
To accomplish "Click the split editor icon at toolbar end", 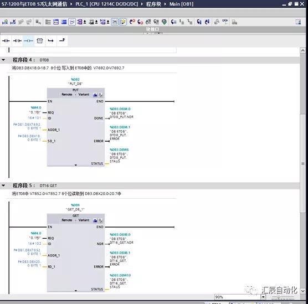I will tap(298, 22).
